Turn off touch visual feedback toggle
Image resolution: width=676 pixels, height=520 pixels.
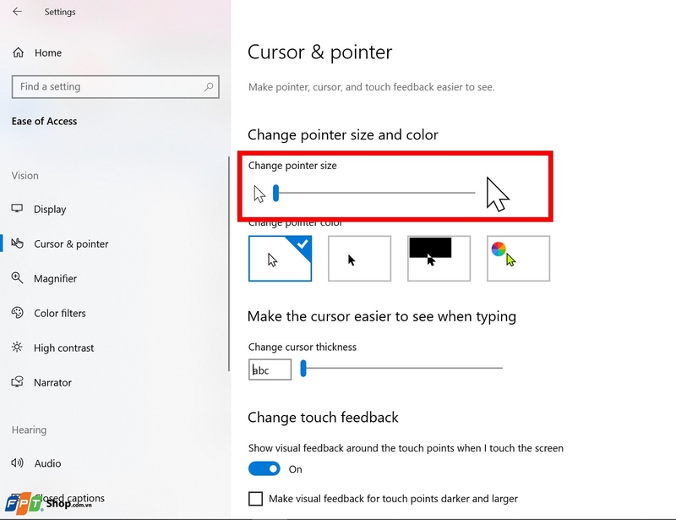264,468
